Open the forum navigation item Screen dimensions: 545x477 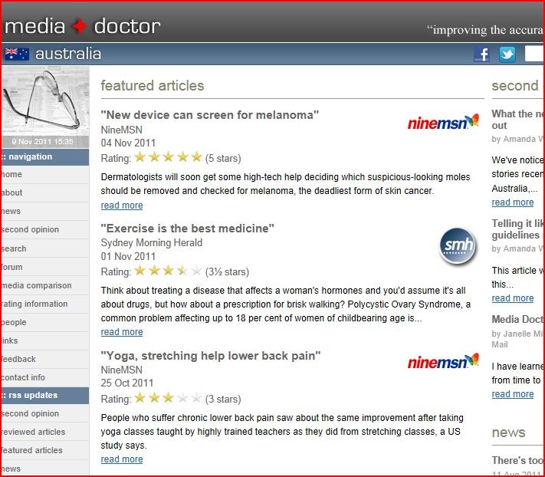click(44, 267)
